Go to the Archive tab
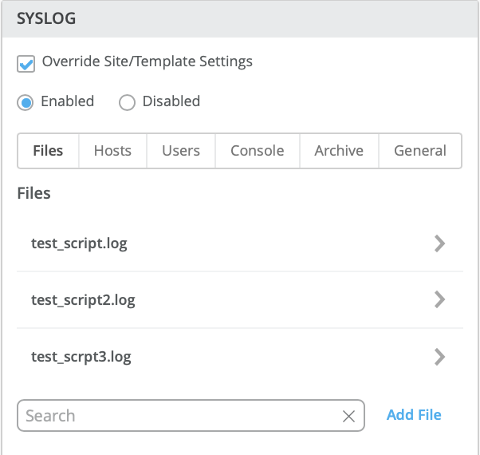This screenshot has width=480, height=455. [339, 151]
